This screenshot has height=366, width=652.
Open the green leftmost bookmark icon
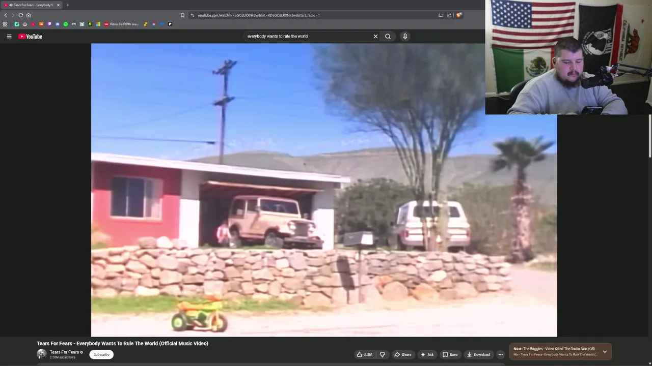17,24
